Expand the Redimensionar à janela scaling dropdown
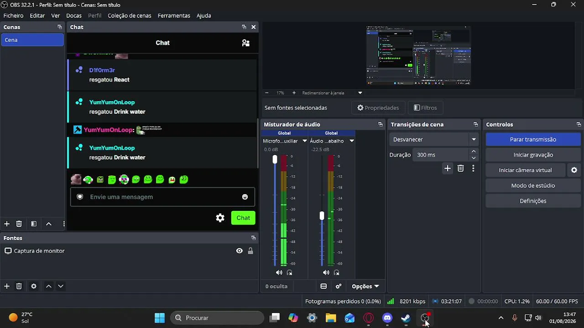The width and height of the screenshot is (584, 328). [360, 93]
